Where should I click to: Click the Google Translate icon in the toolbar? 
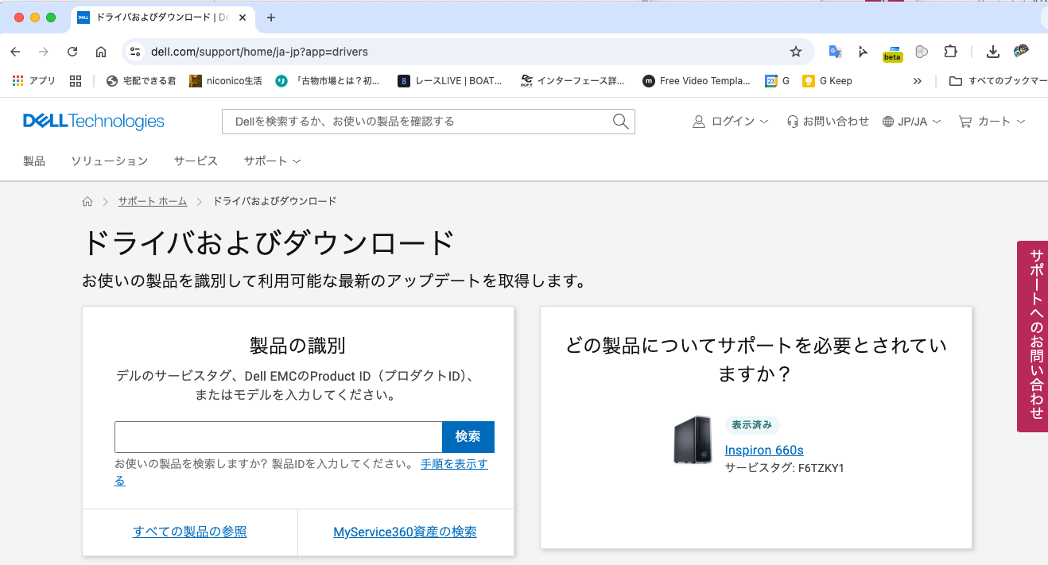835,52
